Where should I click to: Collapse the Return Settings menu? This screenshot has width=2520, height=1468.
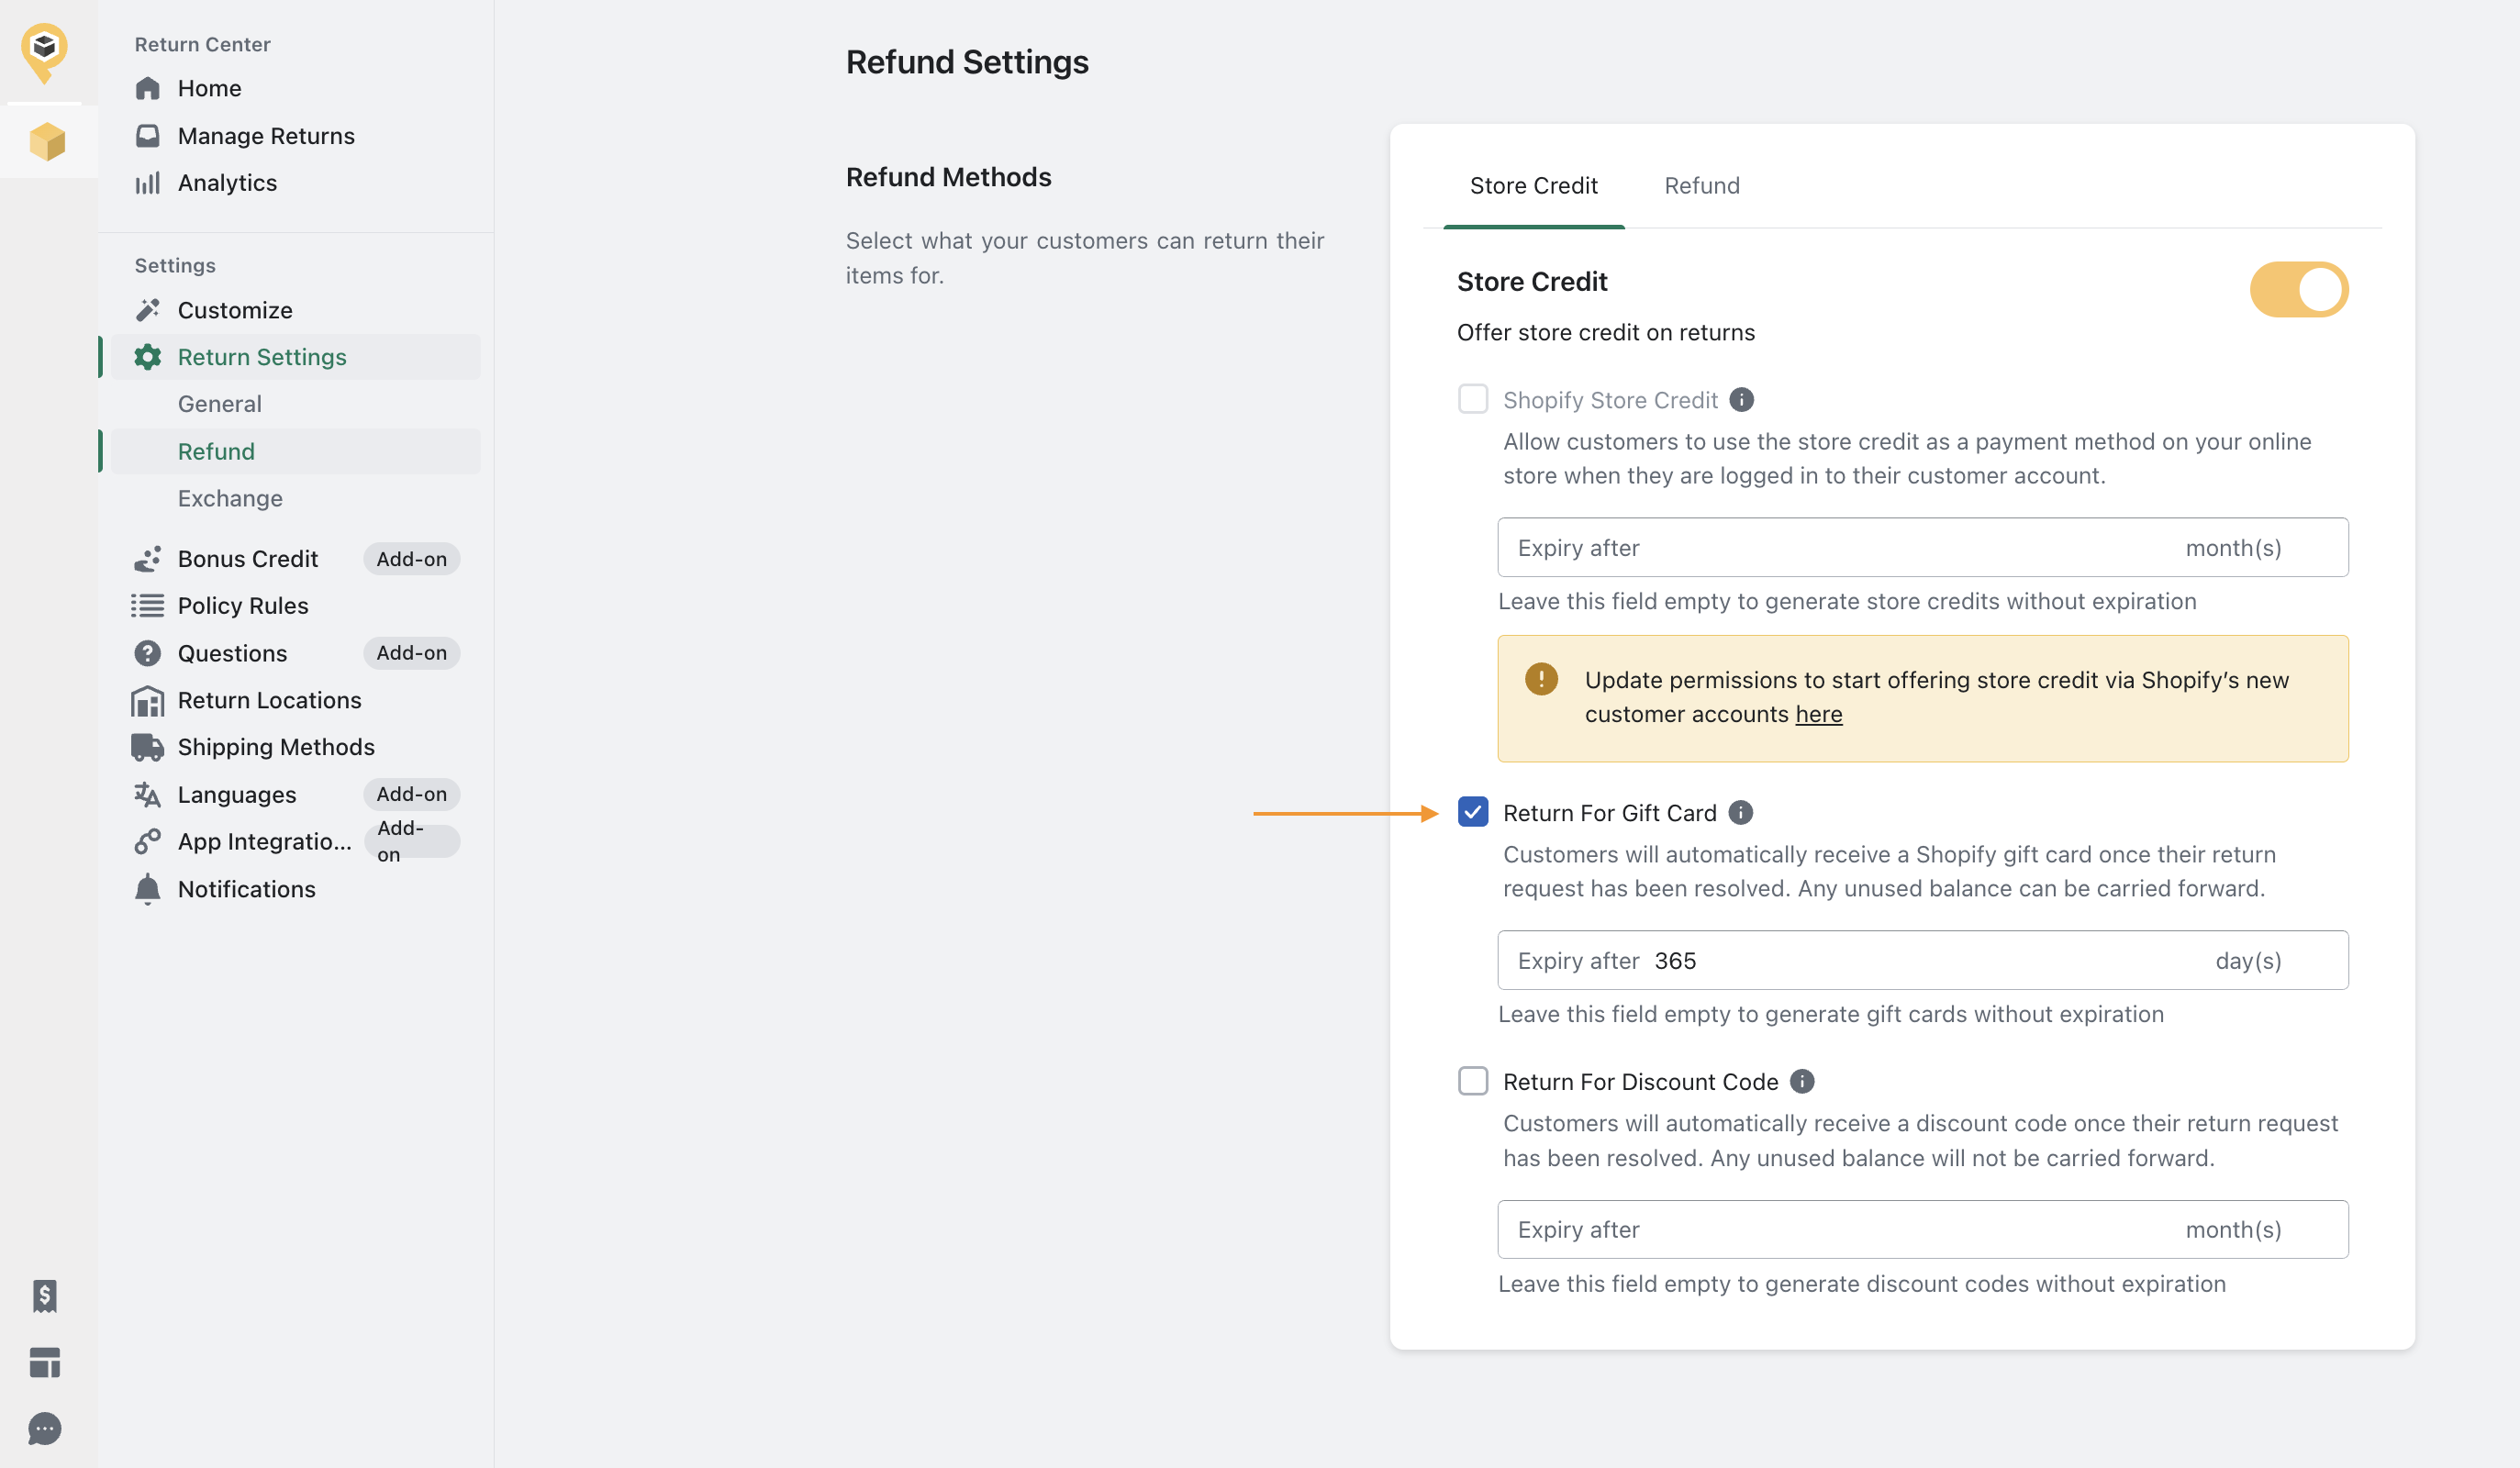(x=295, y=357)
